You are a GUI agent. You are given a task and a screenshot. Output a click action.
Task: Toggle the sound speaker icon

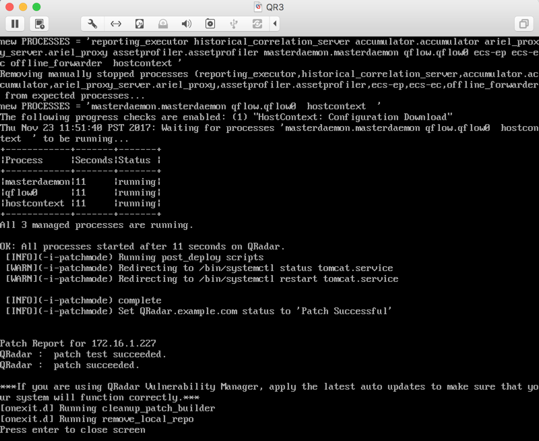point(187,24)
